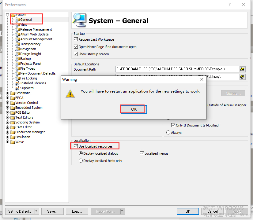Click the yellow warning triangle icon

70,94
